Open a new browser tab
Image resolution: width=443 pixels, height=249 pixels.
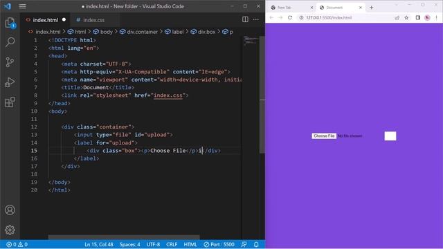click(371, 8)
